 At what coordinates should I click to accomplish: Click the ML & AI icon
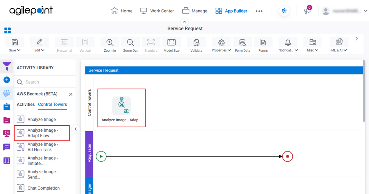click(339, 42)
